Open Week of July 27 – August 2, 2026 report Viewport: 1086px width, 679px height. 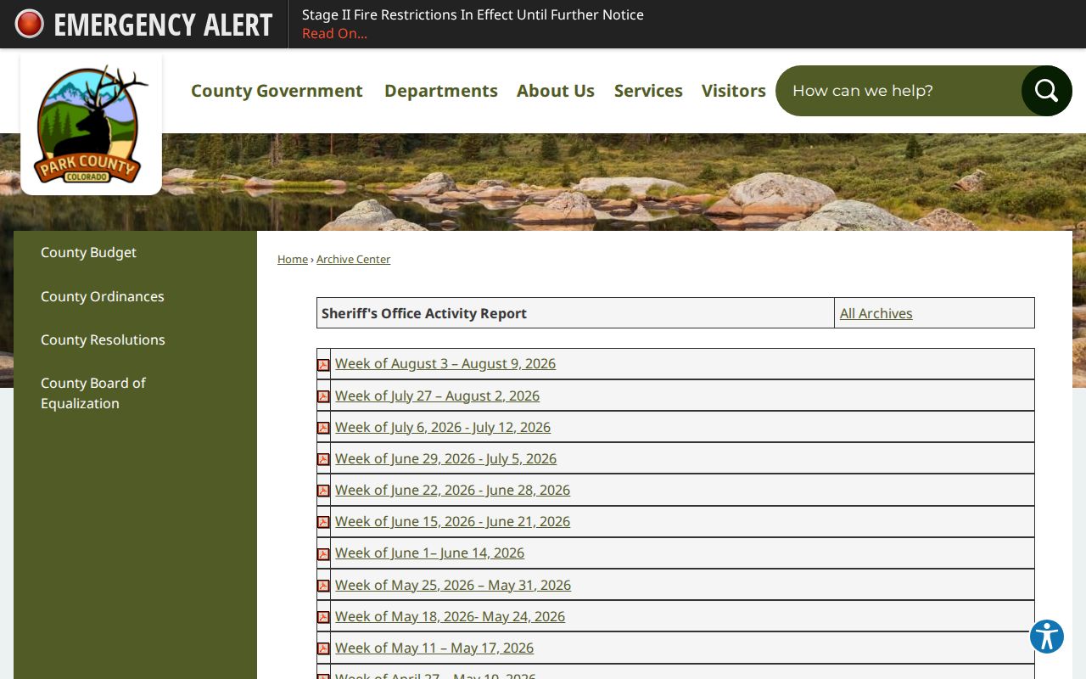coord(437,396)
